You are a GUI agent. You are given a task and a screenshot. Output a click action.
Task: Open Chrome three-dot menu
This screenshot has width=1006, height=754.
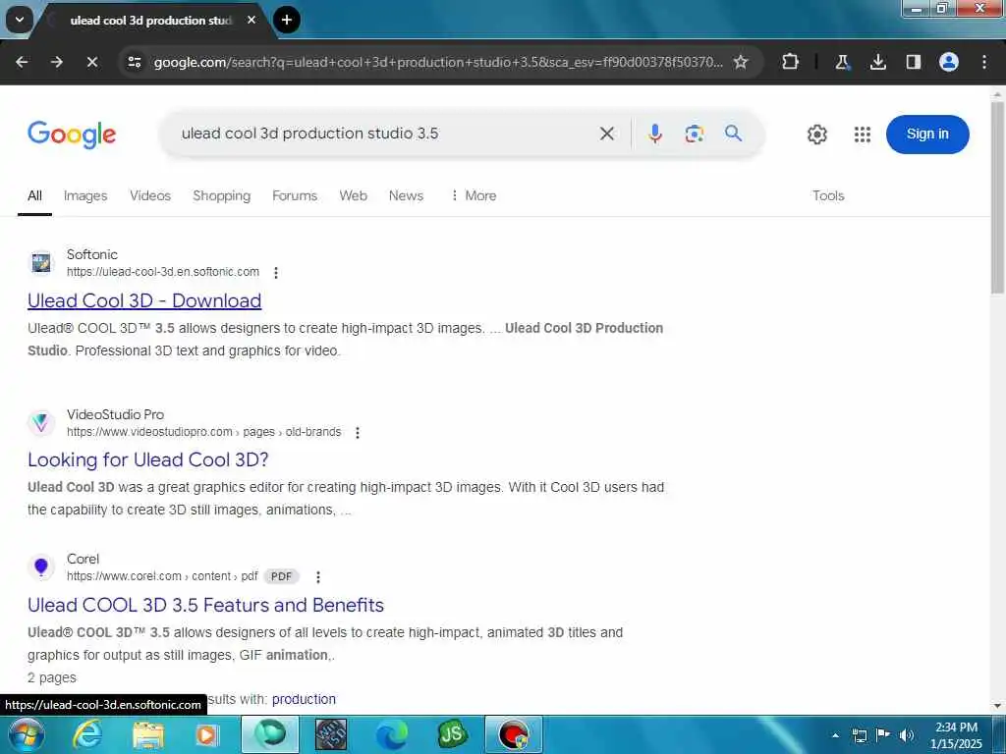pos(984,62)
